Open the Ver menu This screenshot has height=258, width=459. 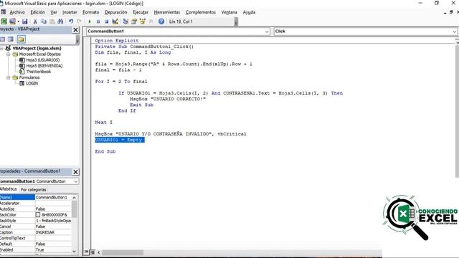point(54,12)
